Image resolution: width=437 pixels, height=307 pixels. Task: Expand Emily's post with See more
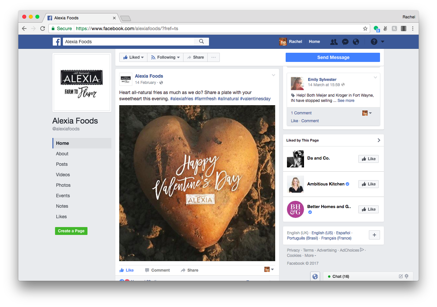tap(346, 101)
